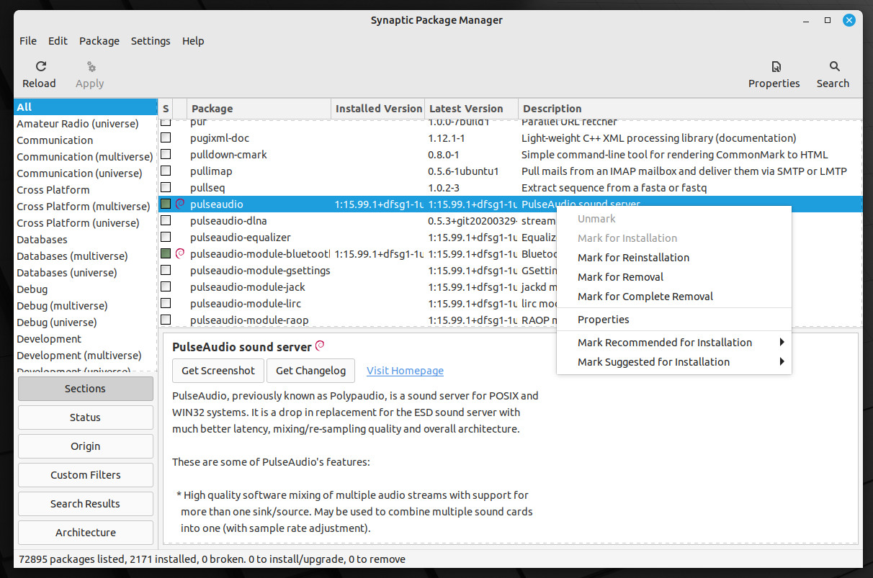This screenshot has width=873, height=578.
Task: Open the Package menu
Action: (x=99, y=41)
